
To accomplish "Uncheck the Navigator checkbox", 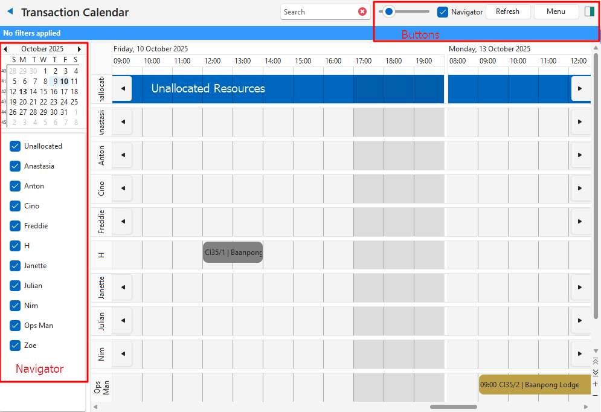I will (x=443, y=11).
